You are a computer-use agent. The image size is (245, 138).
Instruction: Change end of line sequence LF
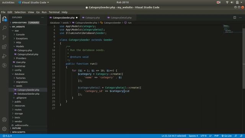210,136
